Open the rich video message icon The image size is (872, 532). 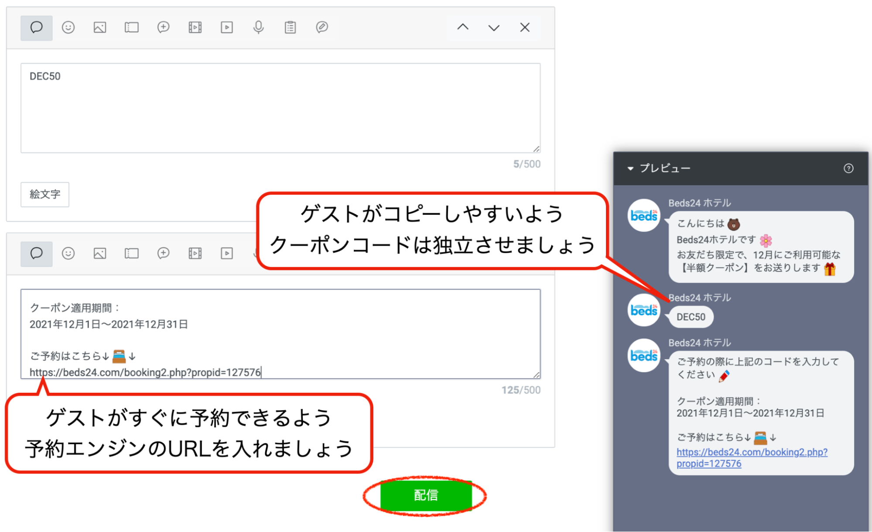[x=195, y=27]
